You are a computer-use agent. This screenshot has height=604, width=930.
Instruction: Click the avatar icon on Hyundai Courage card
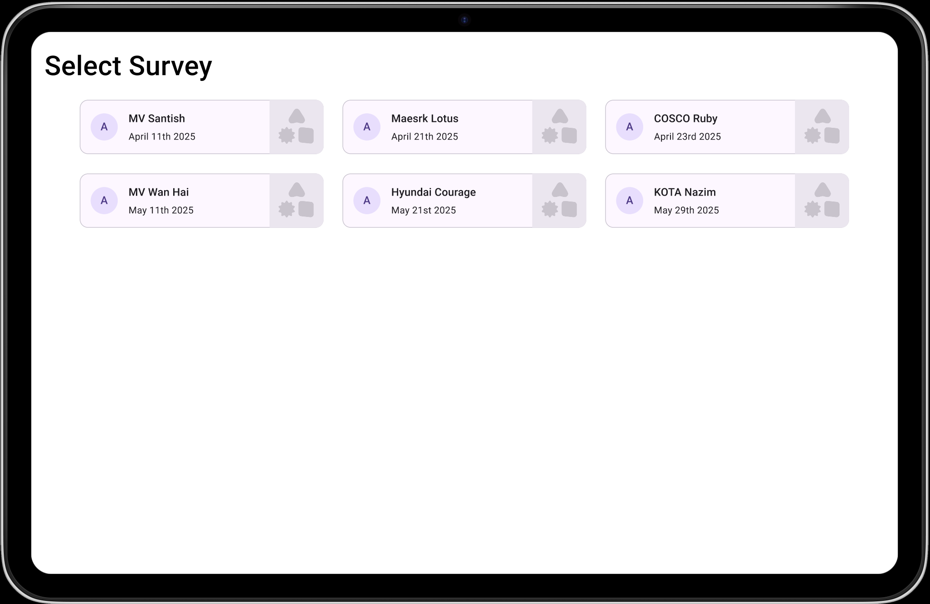[367, 201]
